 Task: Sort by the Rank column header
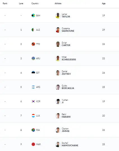pyautogui.click(x=5, y=3)
